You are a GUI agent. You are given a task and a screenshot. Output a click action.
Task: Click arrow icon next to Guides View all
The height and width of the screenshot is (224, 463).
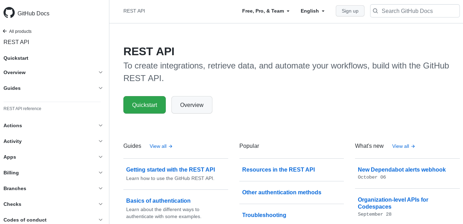click(x=171, y=146)
